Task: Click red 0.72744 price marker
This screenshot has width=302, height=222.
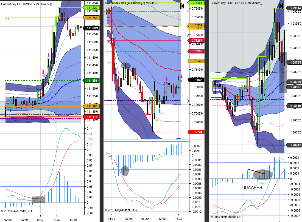Action: 196,132
